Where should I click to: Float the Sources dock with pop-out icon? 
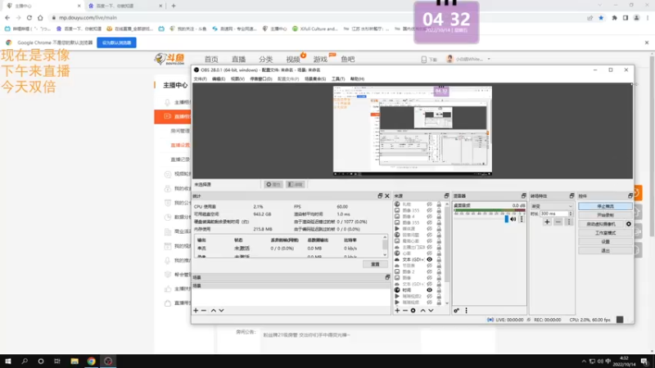coord(446,195)
